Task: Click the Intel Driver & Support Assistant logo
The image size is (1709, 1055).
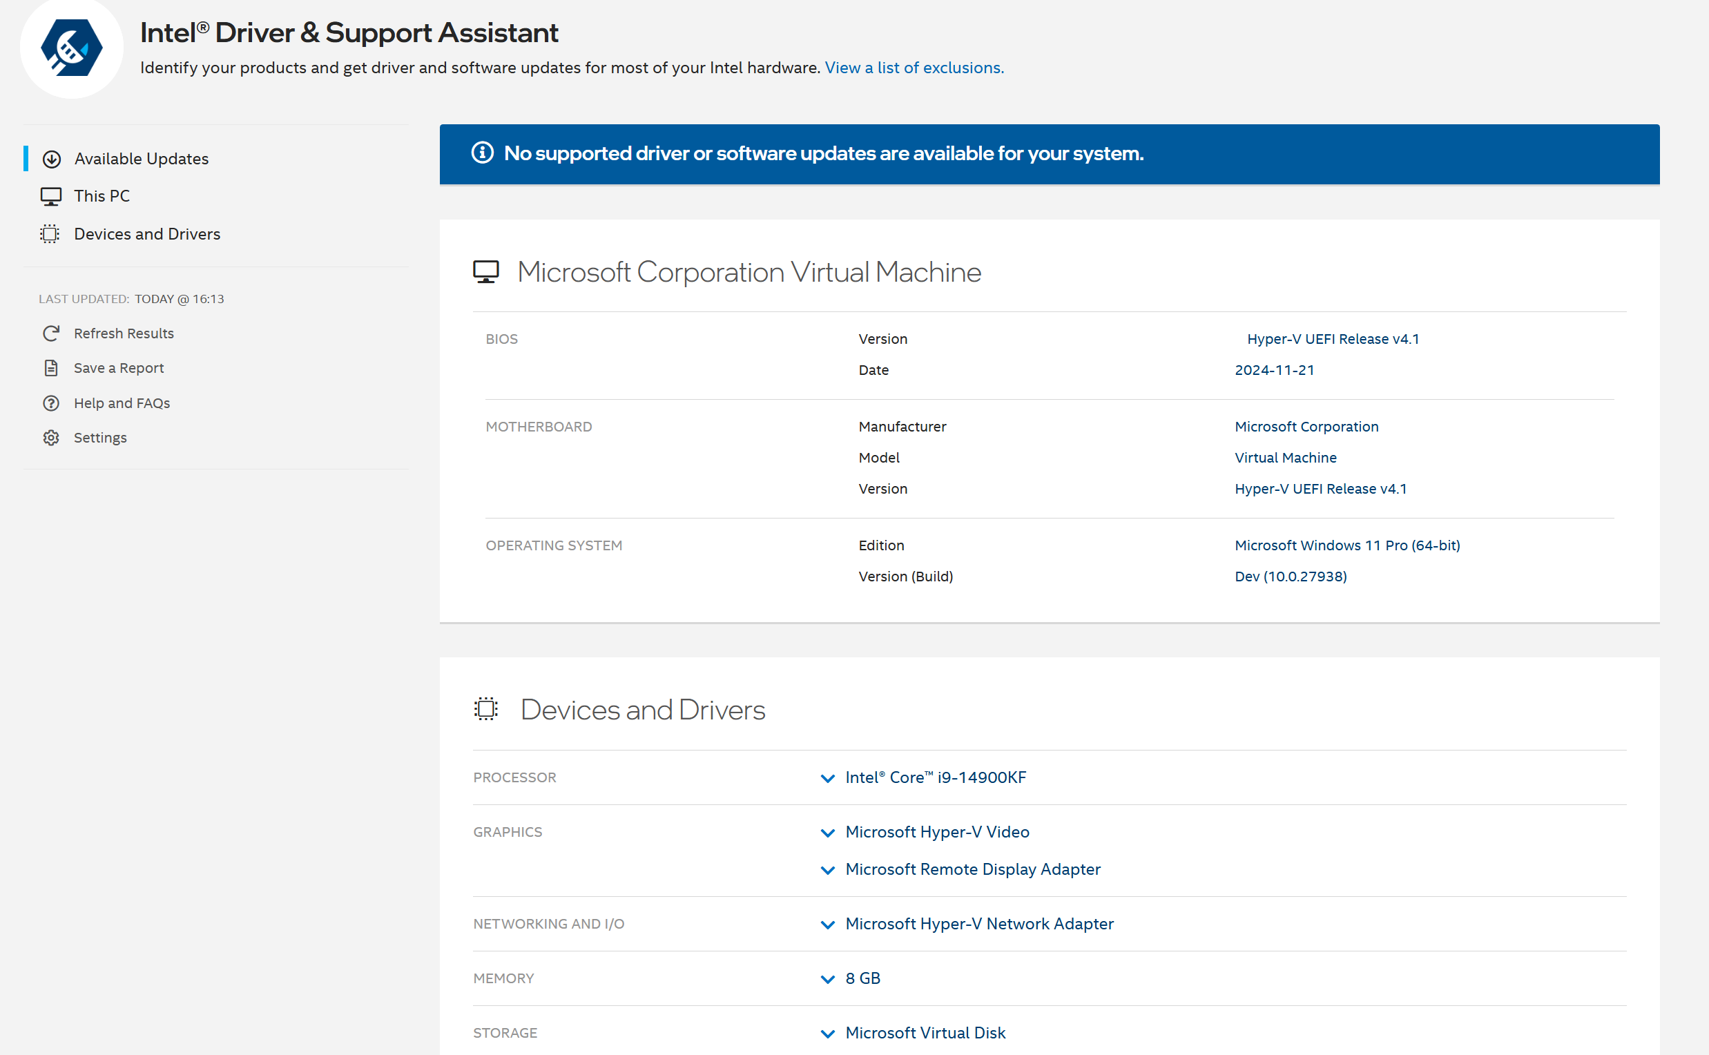Action: click(71, 48)
